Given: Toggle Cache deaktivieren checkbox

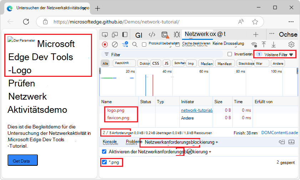Looking at the screenshot, I should [178, 44].
